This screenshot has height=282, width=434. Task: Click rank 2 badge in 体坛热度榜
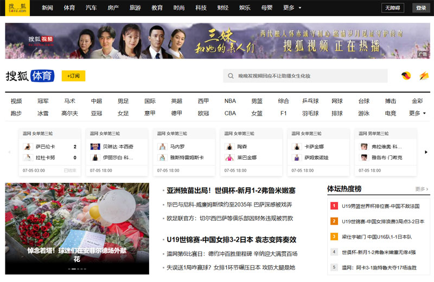tap(334, 221)
